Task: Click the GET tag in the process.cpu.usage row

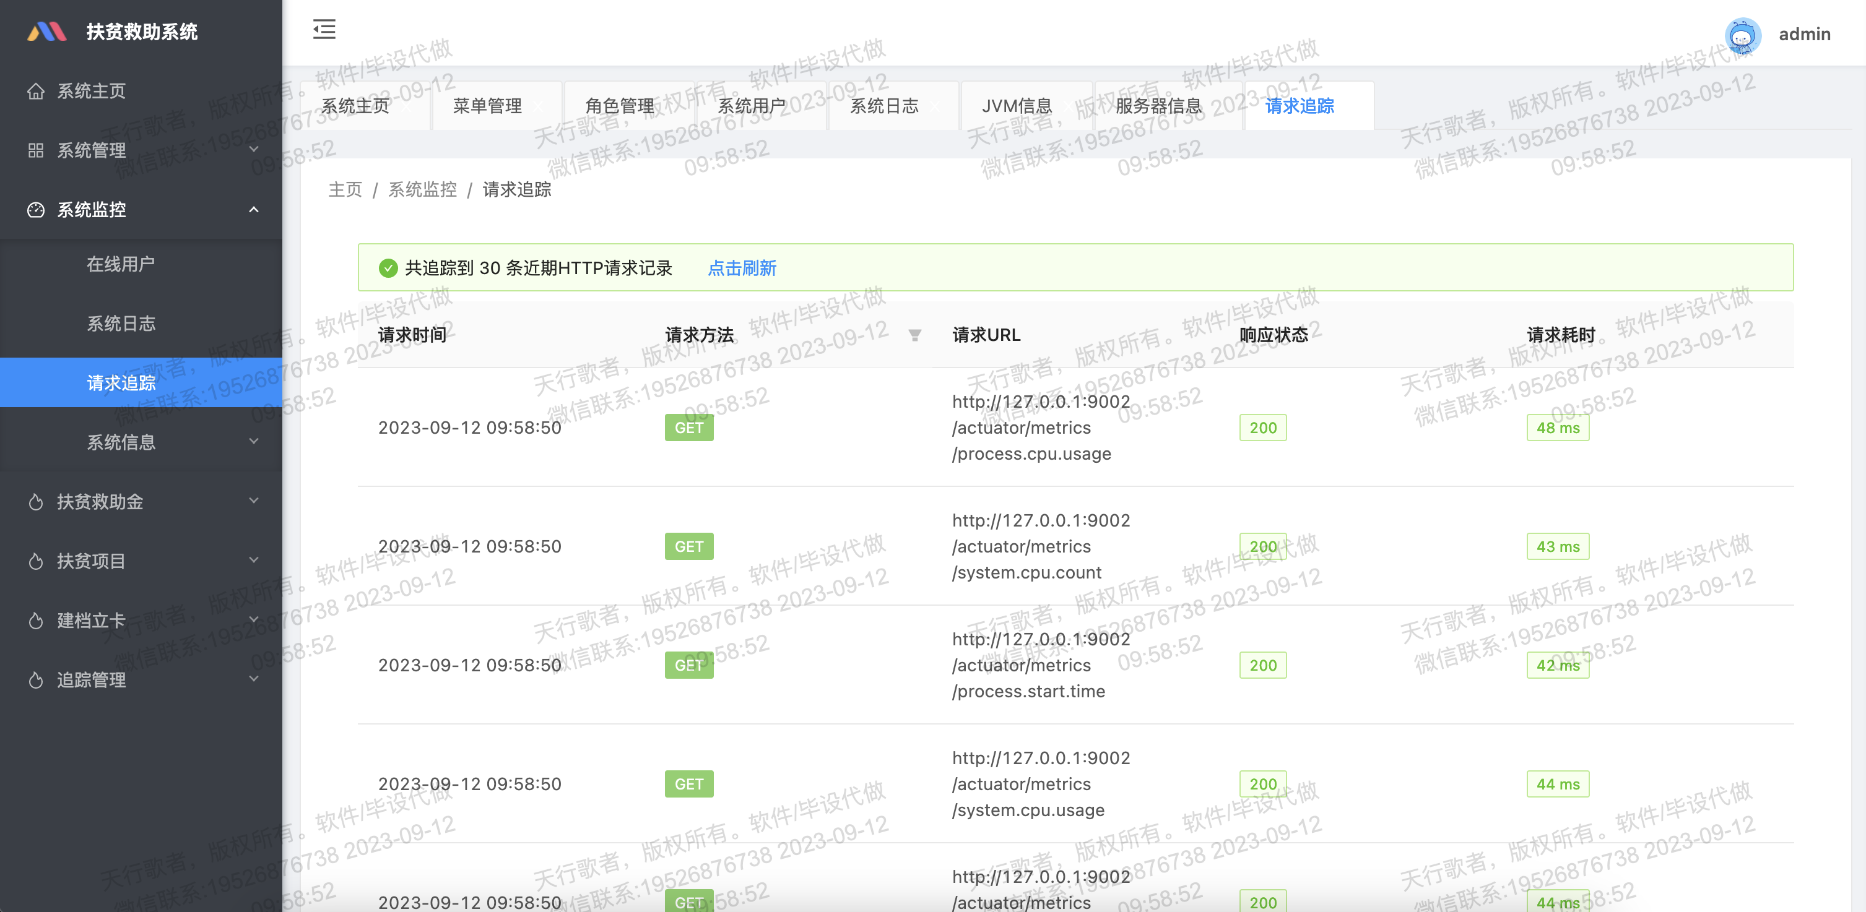Action: (x=689, y=428)
